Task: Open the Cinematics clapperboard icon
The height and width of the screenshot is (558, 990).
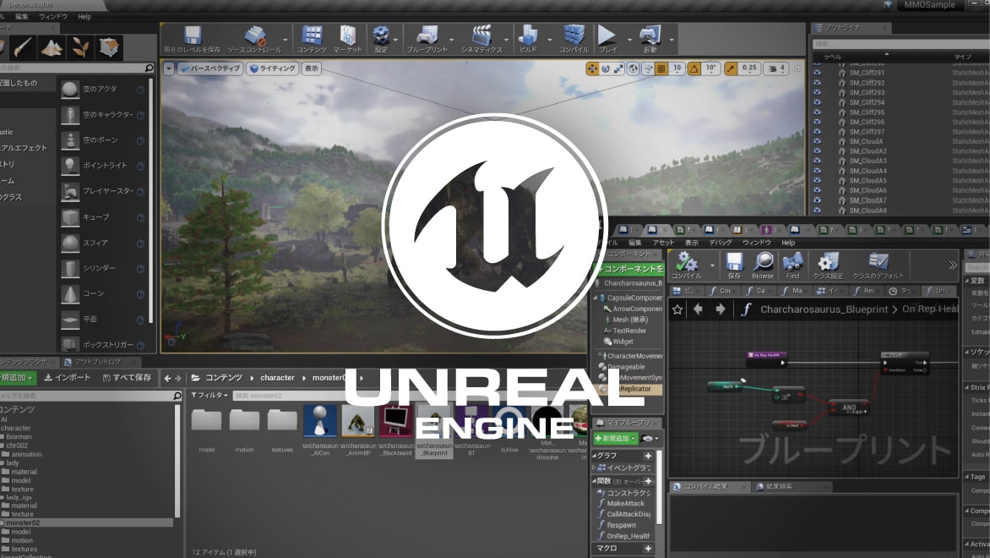Action: click(x=481, y=38)
